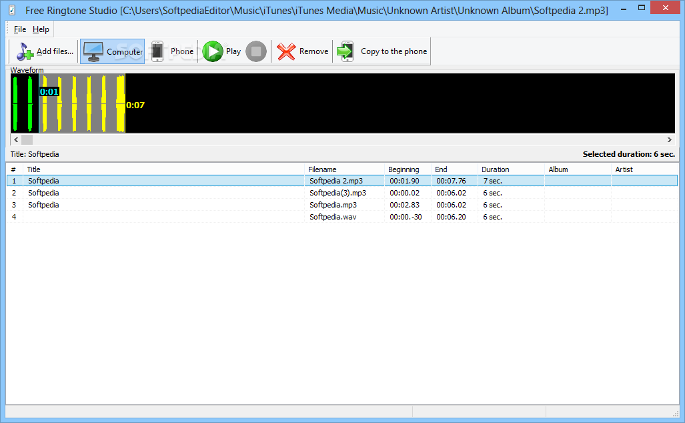This screenshot has height=423, width=685.
Task: Select the Softpedia.wav file row
Action: coord(342,217)
